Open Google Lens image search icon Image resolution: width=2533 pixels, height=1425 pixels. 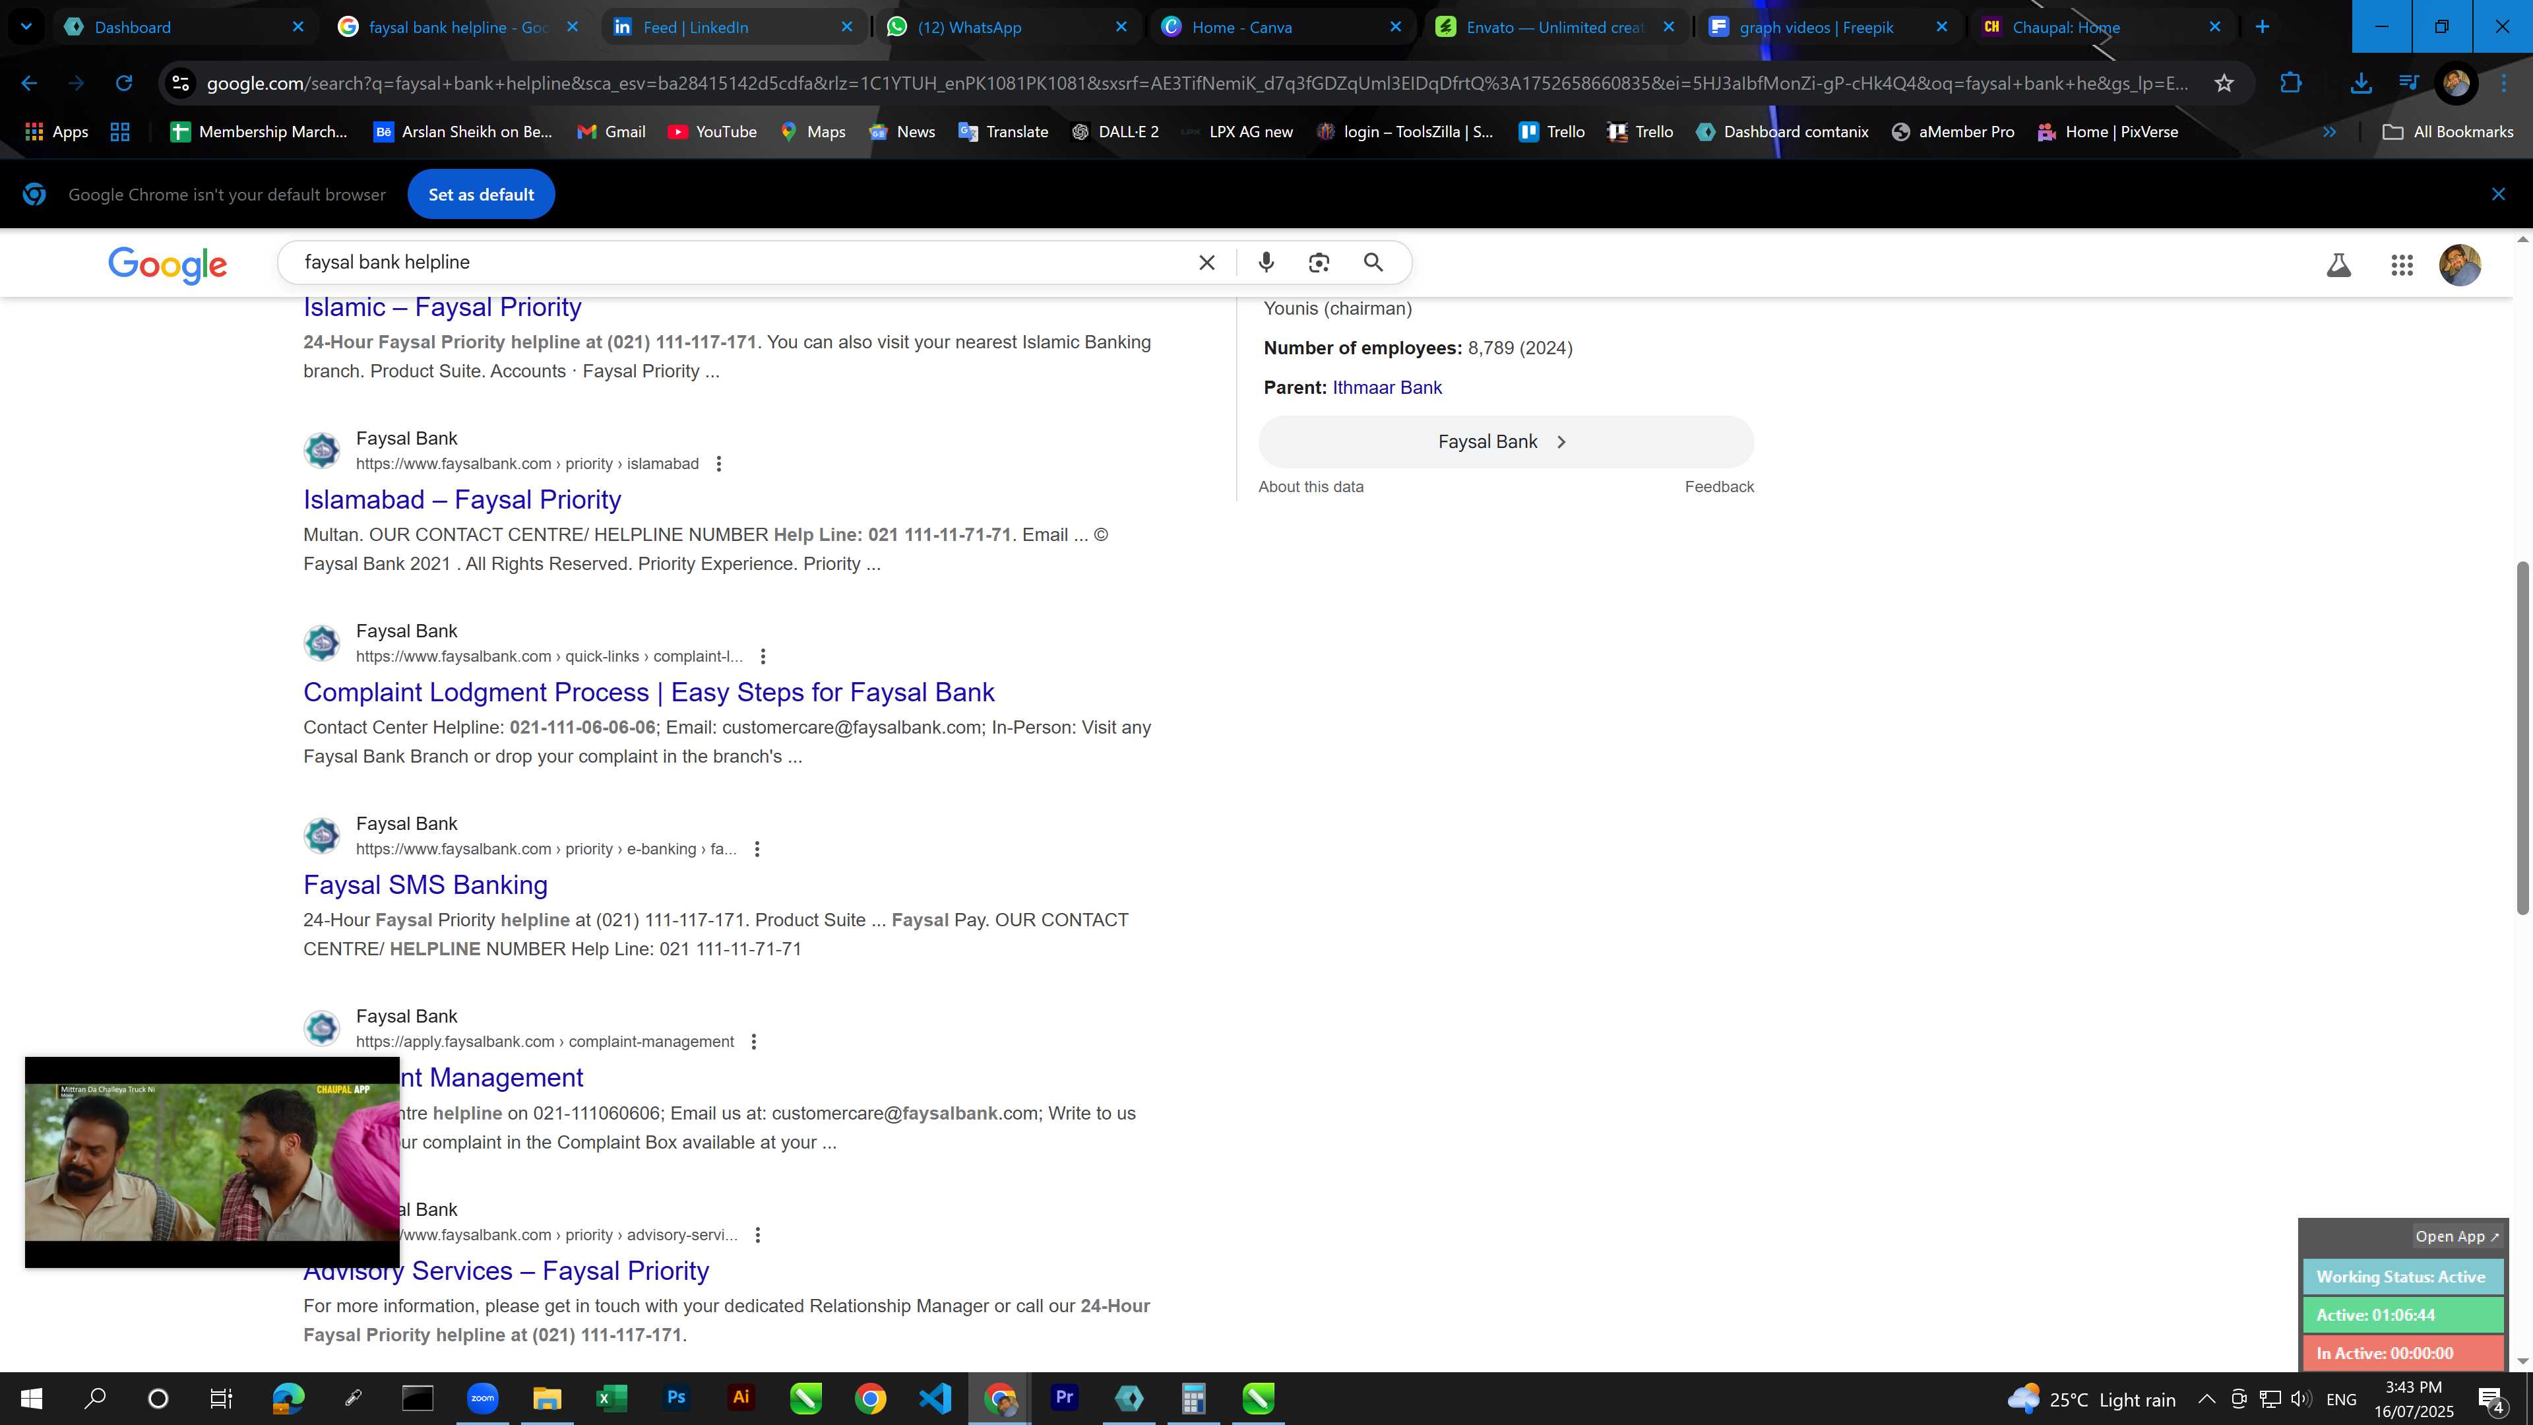[x=1319, y=263]
